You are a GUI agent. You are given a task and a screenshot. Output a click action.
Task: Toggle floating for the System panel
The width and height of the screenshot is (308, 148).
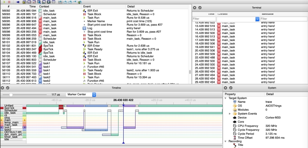[x=231, y=88]
